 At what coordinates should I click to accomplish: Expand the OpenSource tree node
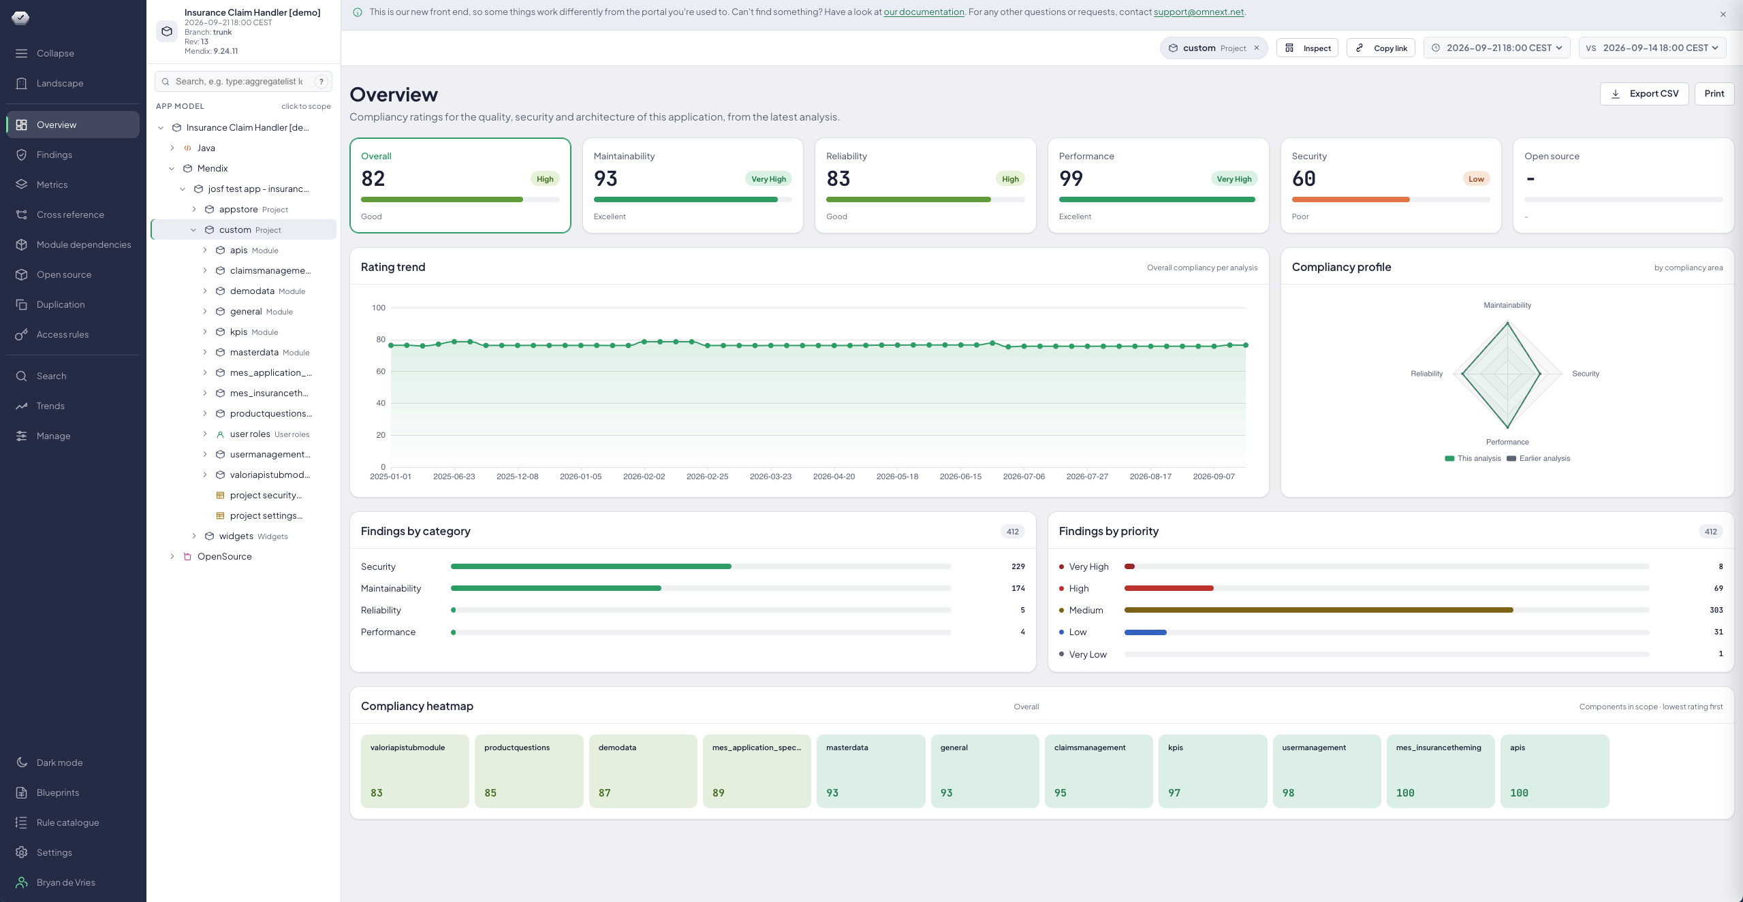[172, 556]
